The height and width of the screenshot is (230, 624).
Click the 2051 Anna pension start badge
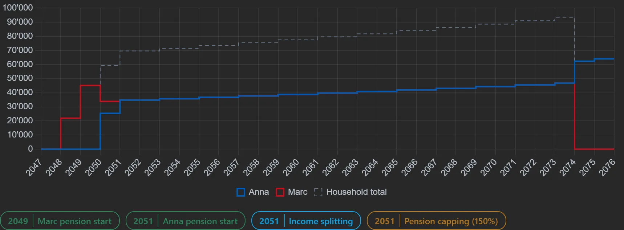[186, 221]
